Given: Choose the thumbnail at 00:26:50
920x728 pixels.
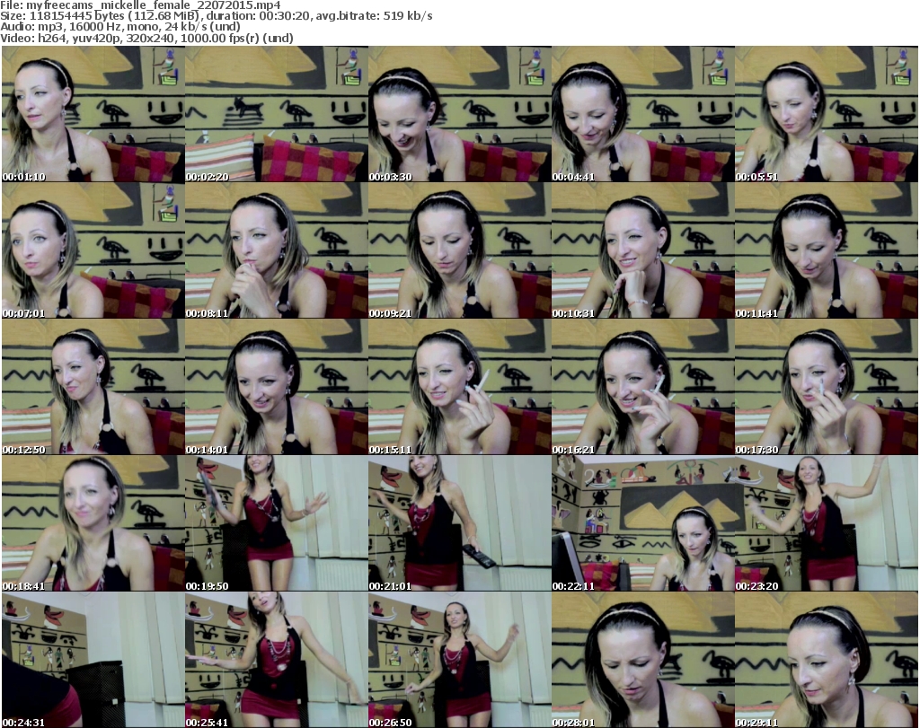Looking at the screenshot, I should [459, 660].
